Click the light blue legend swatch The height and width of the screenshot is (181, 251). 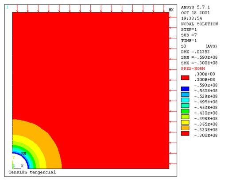pyautogui.click(x=185, y=94)
